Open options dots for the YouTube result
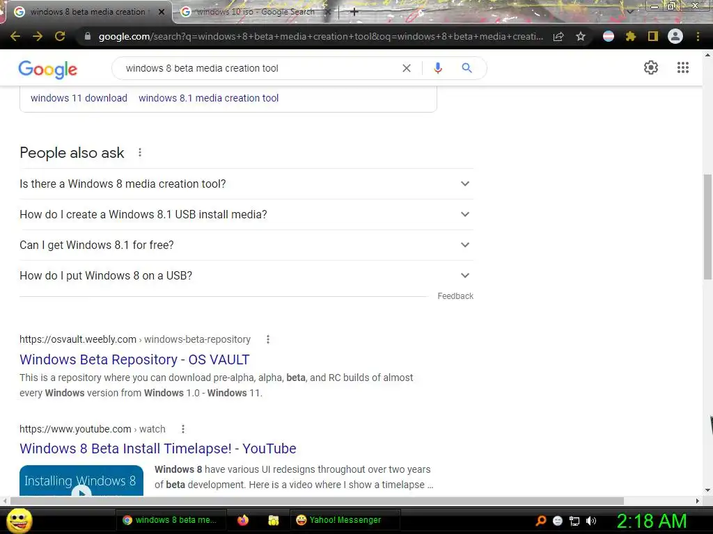Screen dimensions: 713x534 [183, 429]
